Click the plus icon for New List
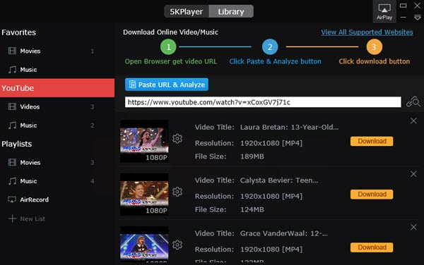424x265 pixels. [x=12, y=218]
